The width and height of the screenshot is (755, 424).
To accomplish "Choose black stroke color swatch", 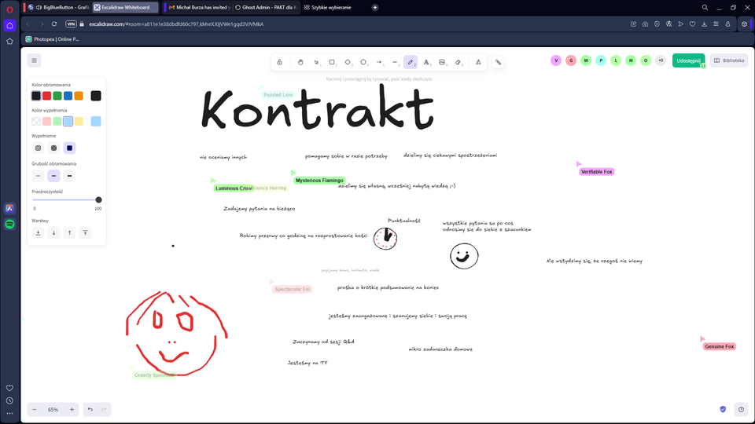I will [36, 96].
